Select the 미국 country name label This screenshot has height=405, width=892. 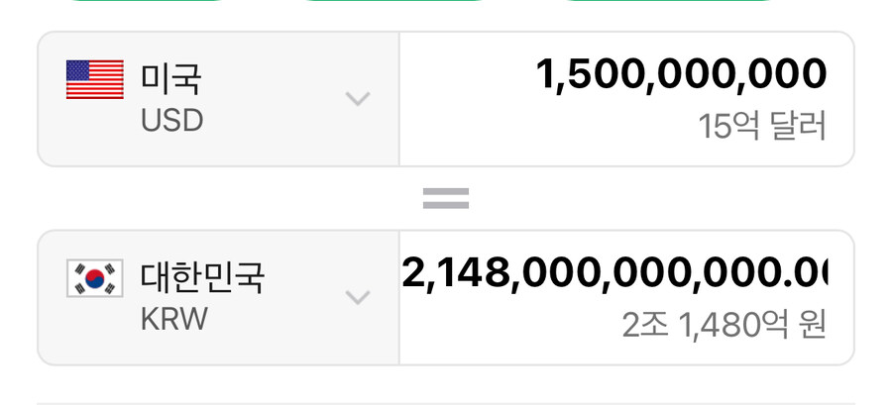[171, 78]
